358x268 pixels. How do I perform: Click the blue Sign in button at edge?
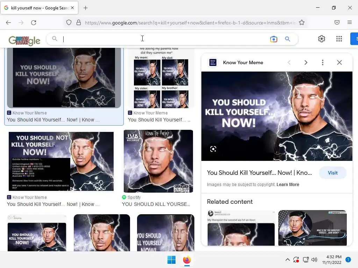point(354,39)
